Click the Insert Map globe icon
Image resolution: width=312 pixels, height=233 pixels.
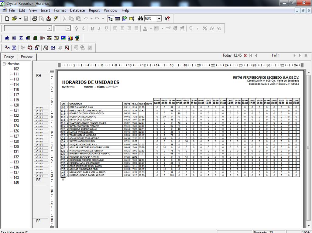77,38
